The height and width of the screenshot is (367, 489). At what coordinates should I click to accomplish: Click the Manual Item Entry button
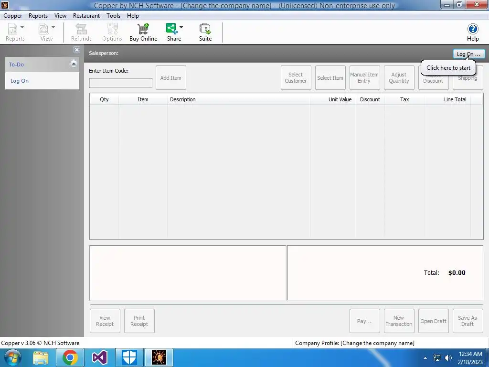pyautogui.click(x=364, y=78)
